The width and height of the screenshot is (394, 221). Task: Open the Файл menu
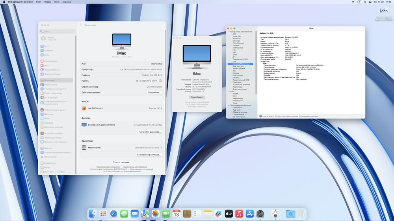[x=39, y=2]
